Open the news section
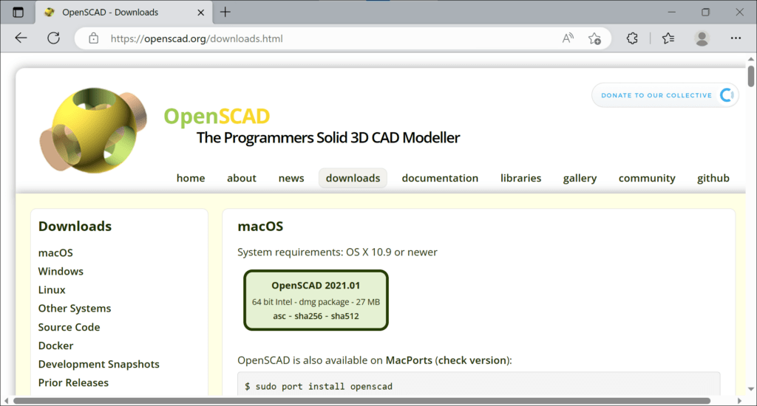This screenshot has width=757, height=406. (x=291, y=178)
